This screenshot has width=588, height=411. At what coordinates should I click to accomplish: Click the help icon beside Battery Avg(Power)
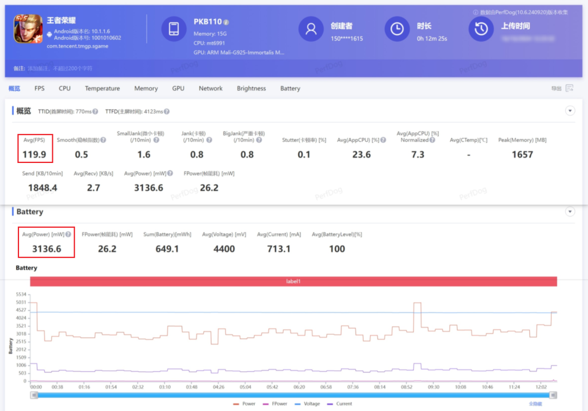click(x=68, y=234)
